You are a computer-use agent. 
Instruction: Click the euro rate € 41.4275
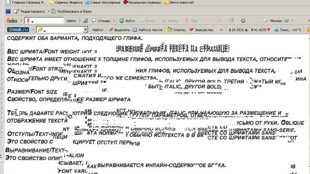[261, 30]
